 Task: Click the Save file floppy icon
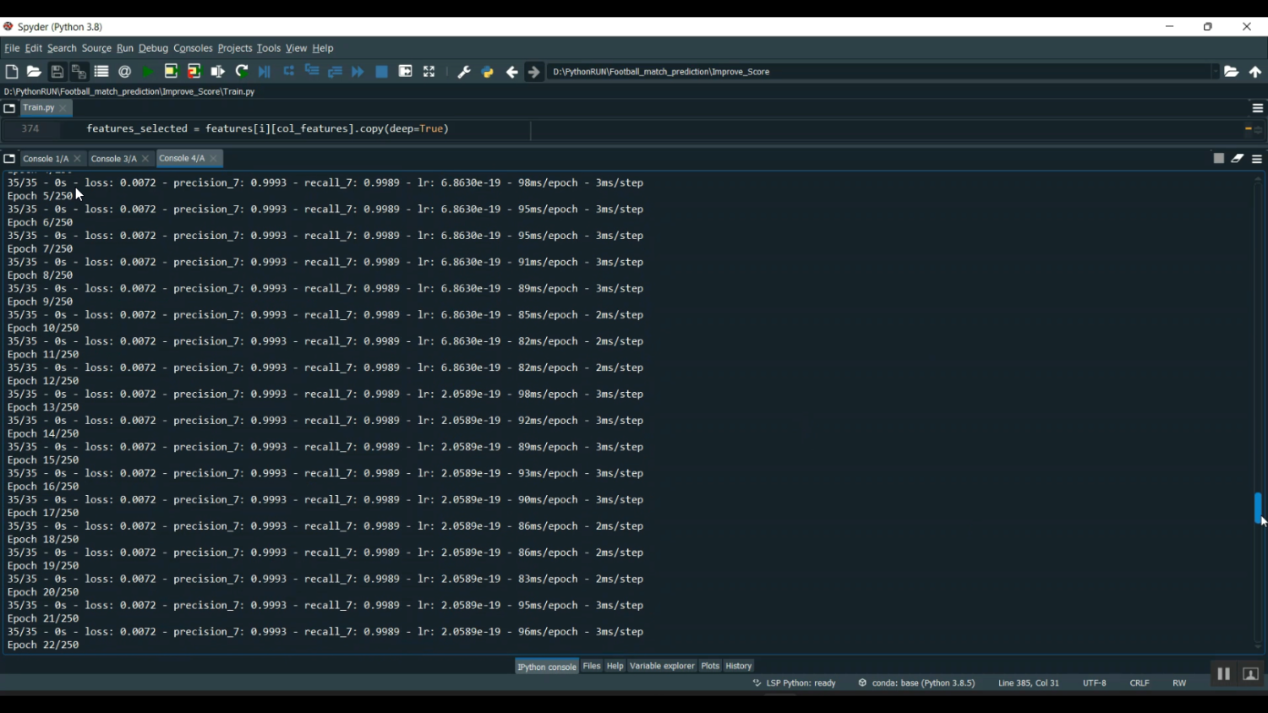(57, 73)
